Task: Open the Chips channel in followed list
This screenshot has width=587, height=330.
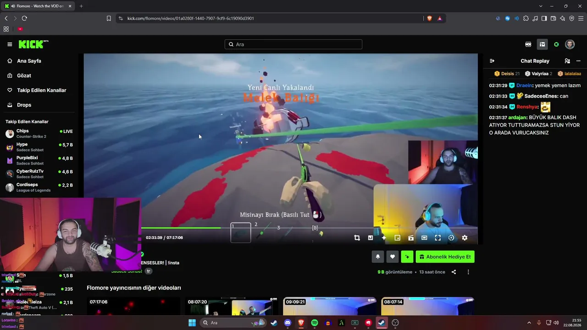Action: point(39,133)
